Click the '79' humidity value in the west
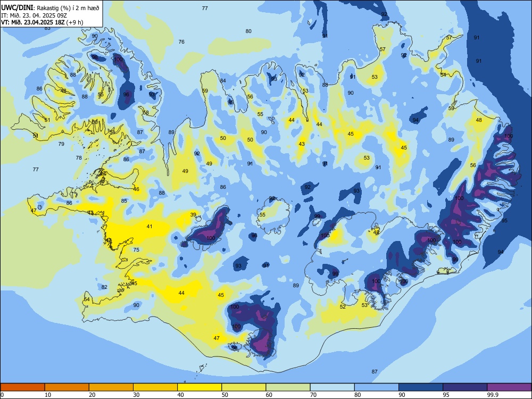This screenshot has width=532, height=399. pyautogui.click(x=61, y=144)
